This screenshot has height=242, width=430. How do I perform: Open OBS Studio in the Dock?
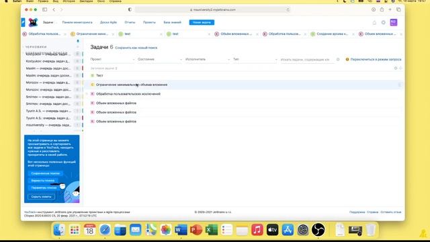coord(318,230)
